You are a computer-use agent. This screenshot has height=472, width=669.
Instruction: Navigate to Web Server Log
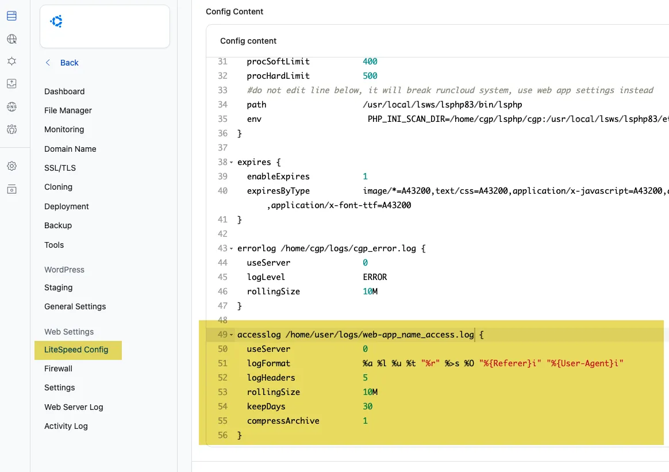point(74,407)
